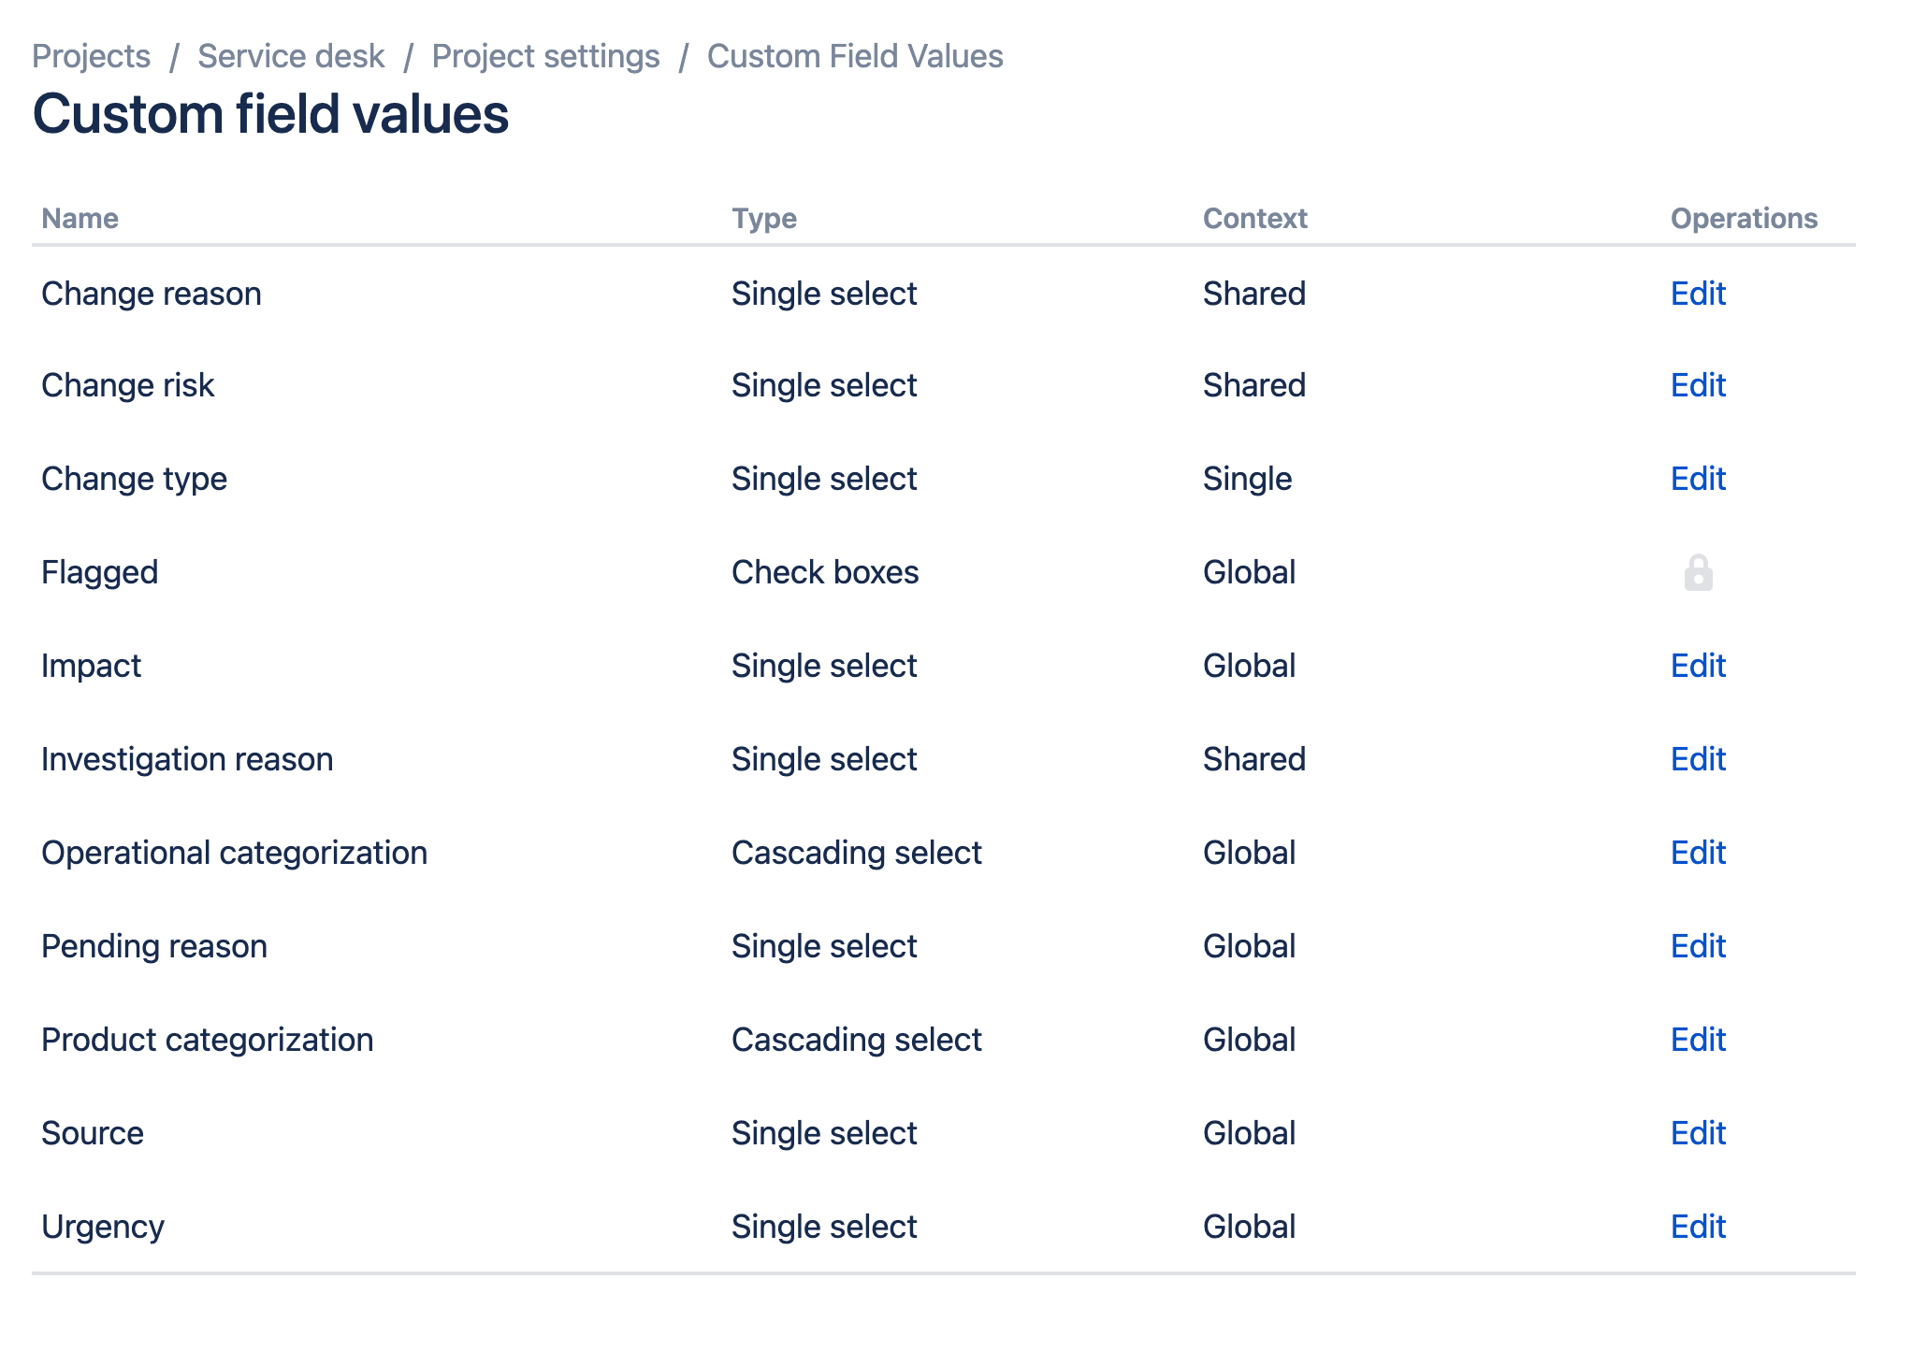
Task: Navigate to Service desk breadcrumb
Action: pos(291,56)
